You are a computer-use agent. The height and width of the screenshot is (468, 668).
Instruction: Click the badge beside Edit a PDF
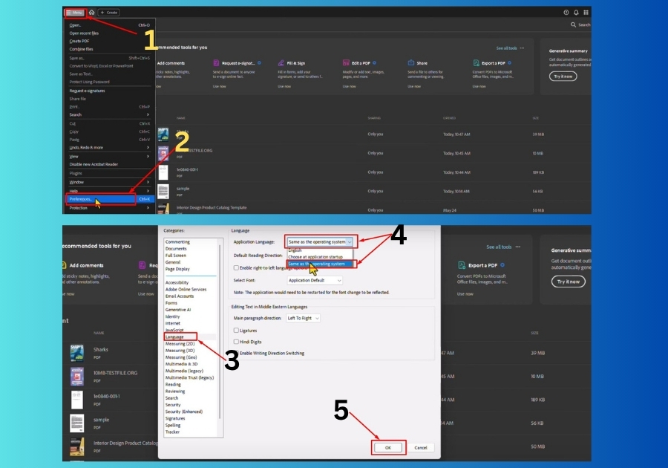(374, 63)
